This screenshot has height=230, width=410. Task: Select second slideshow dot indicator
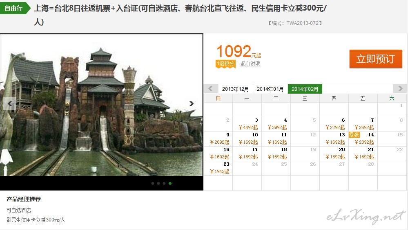[x=158, y=183]
